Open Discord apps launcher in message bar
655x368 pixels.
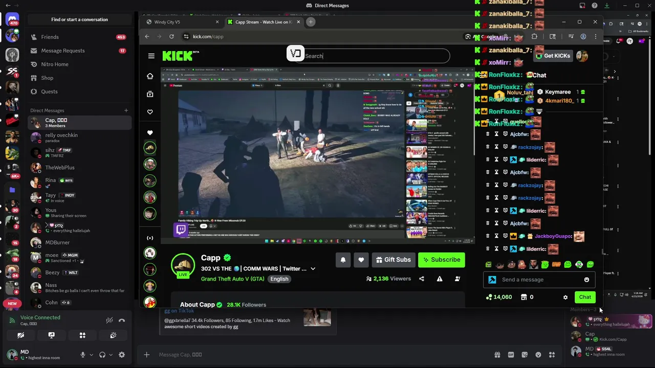[552, 355]
